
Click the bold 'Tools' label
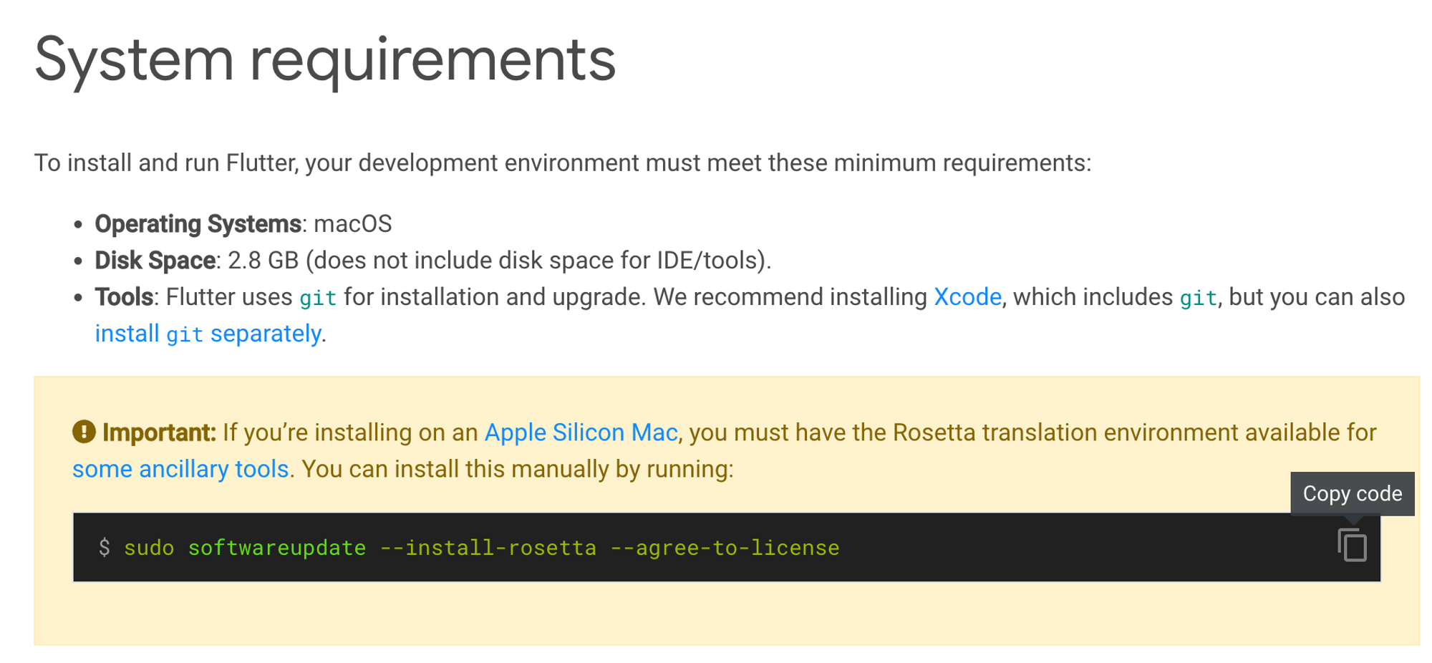click(x=124, y=297)
